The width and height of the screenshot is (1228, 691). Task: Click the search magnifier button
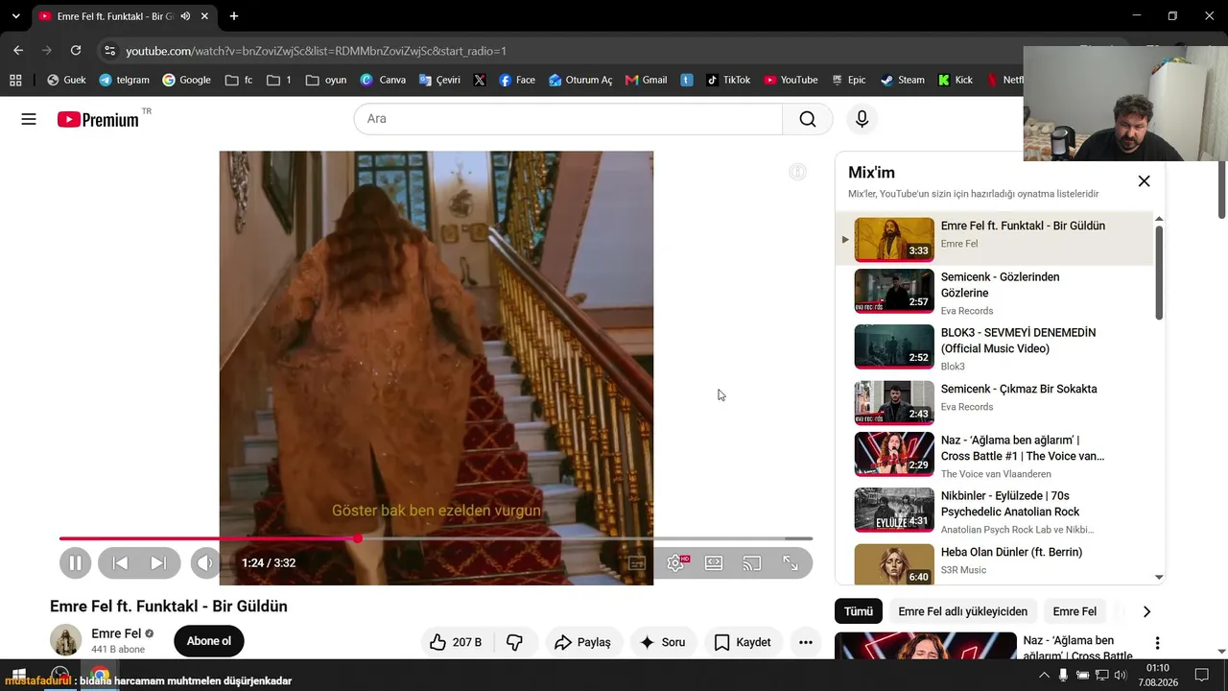(x=808, y=119)
